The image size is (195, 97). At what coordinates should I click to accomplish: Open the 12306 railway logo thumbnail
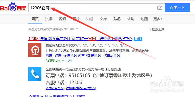(x=35, y=50)
